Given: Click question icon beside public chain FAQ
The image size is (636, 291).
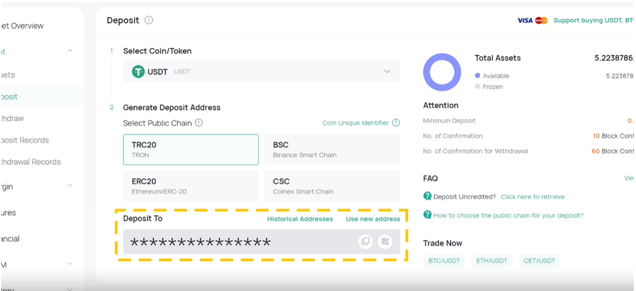Looking at the screenshot, I should pos(427,215).
